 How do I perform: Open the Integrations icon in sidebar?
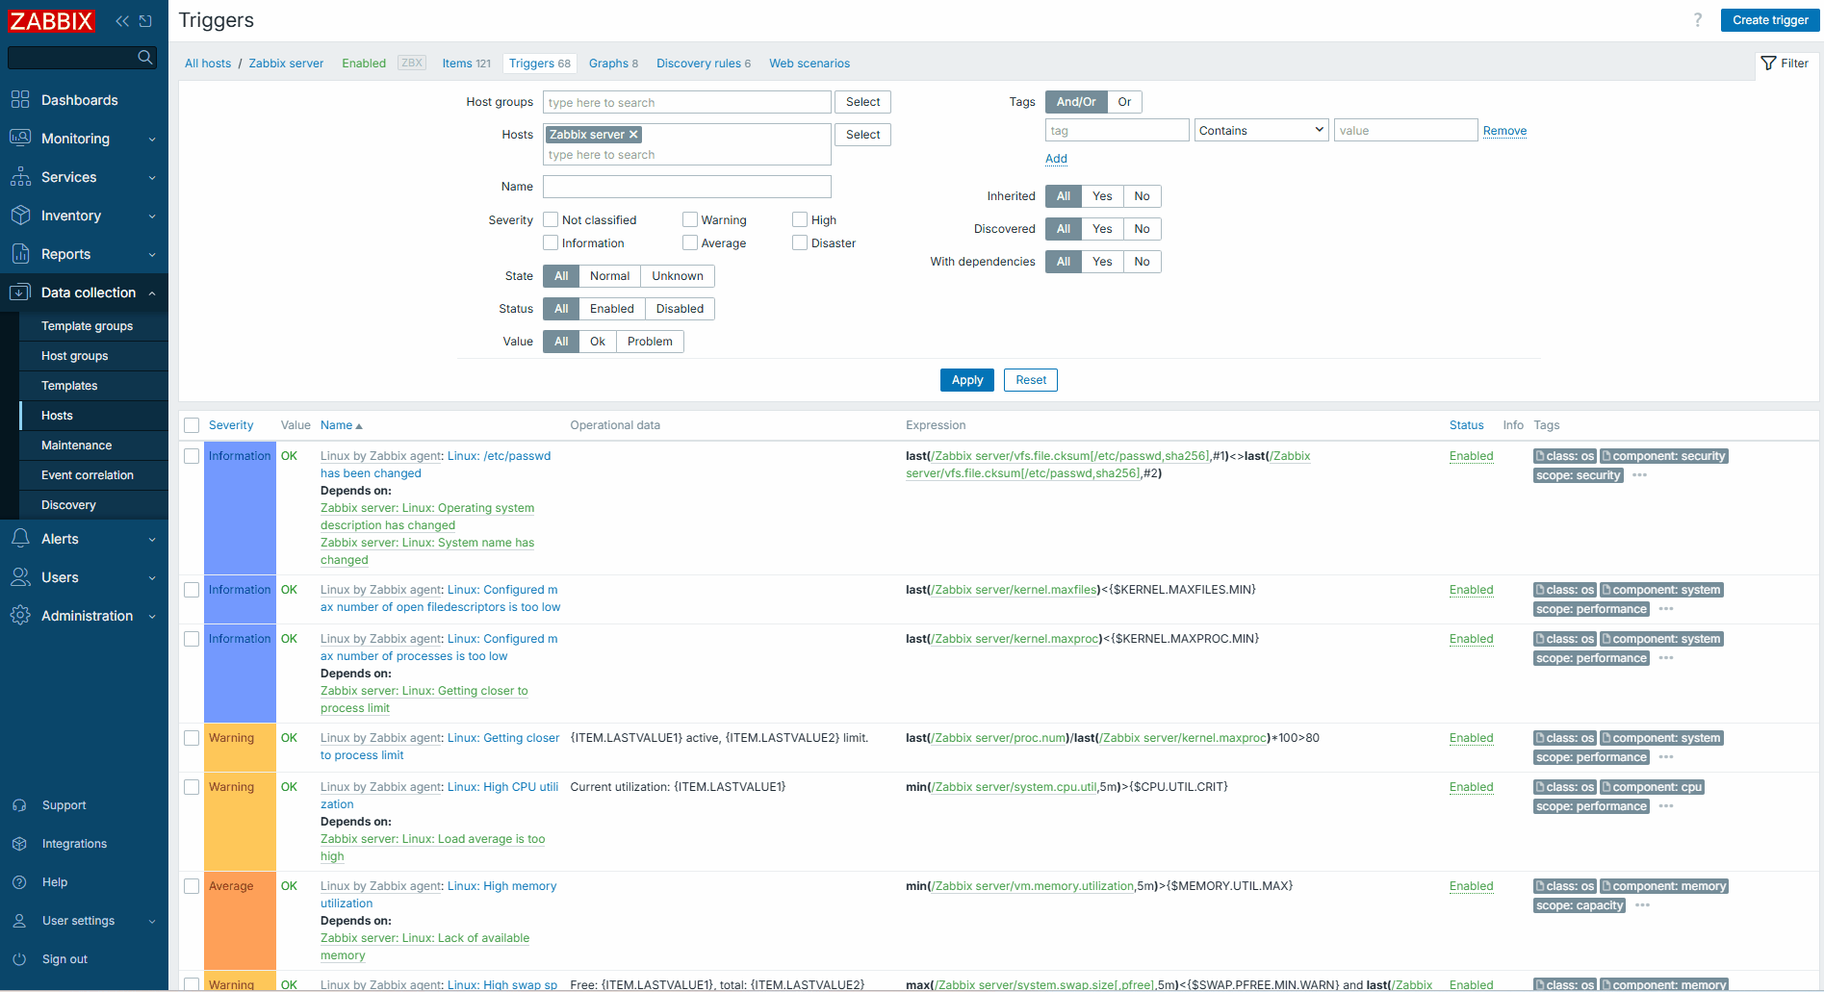[19, 844]
